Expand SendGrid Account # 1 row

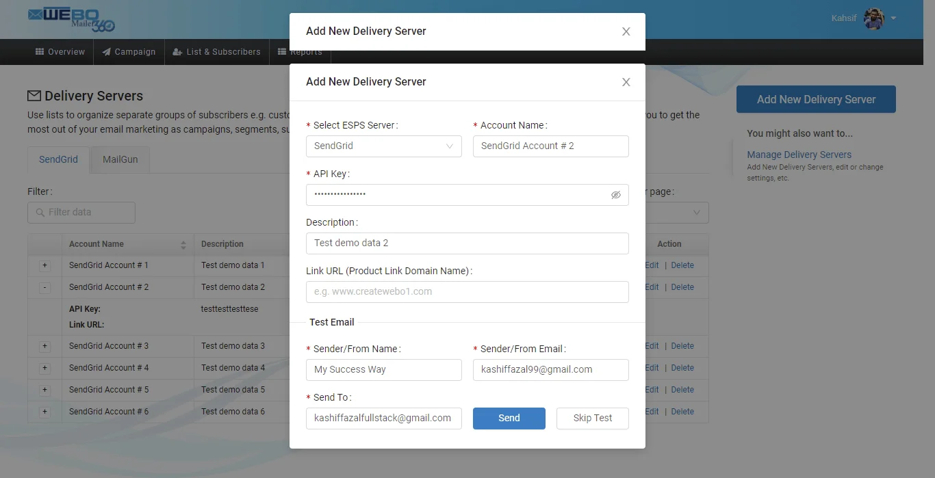pos(45,265)
